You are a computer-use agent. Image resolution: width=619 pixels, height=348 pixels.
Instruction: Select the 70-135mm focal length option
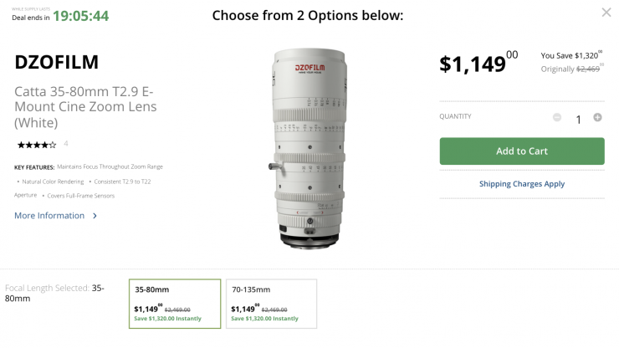pyautogui.click(x=271, y=304)
